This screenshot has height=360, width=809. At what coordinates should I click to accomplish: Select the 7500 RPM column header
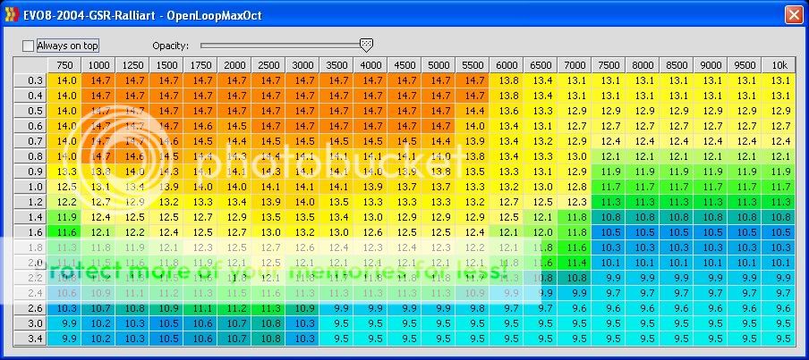pyautogui.click(x=609, y=65)
